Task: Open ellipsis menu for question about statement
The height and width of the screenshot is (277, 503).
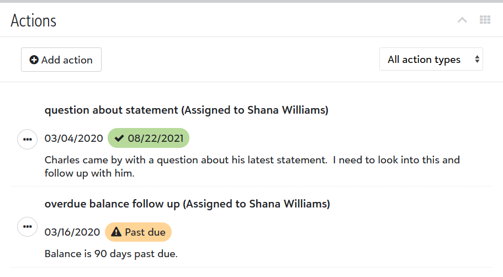Action: click(28, 138)
